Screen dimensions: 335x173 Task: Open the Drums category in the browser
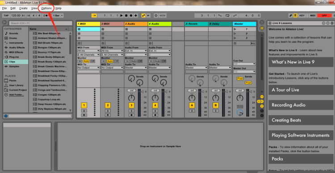13,38
